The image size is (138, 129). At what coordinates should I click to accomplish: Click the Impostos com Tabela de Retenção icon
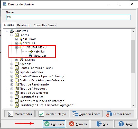pyautogui.click(x=17, y=101)
